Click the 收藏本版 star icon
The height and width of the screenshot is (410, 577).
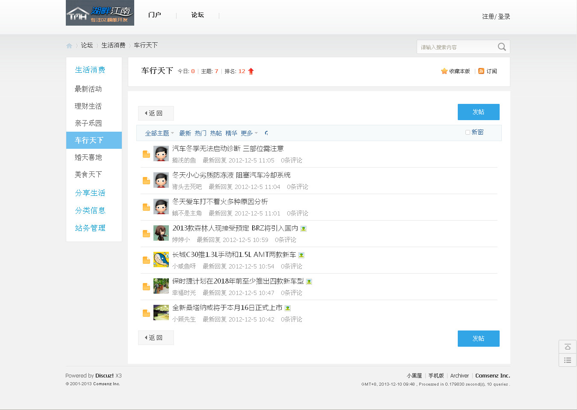[444, 71]
